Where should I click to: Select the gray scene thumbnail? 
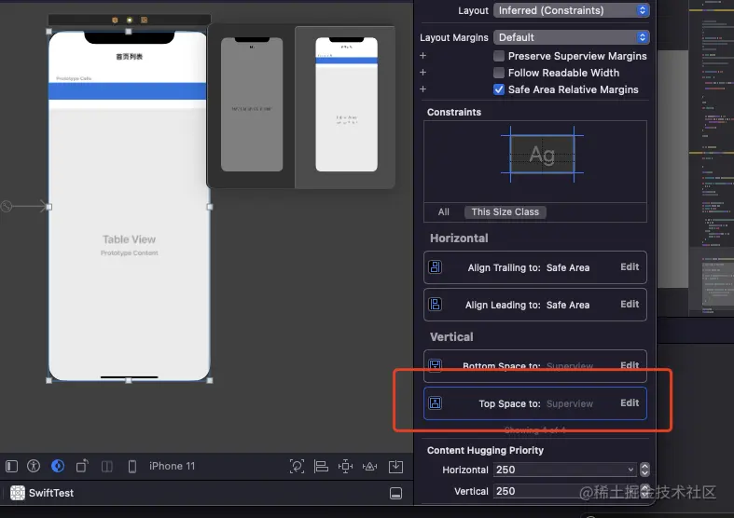(x=252, y=104)
